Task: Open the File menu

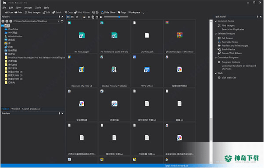Action: tap(4, 8)
